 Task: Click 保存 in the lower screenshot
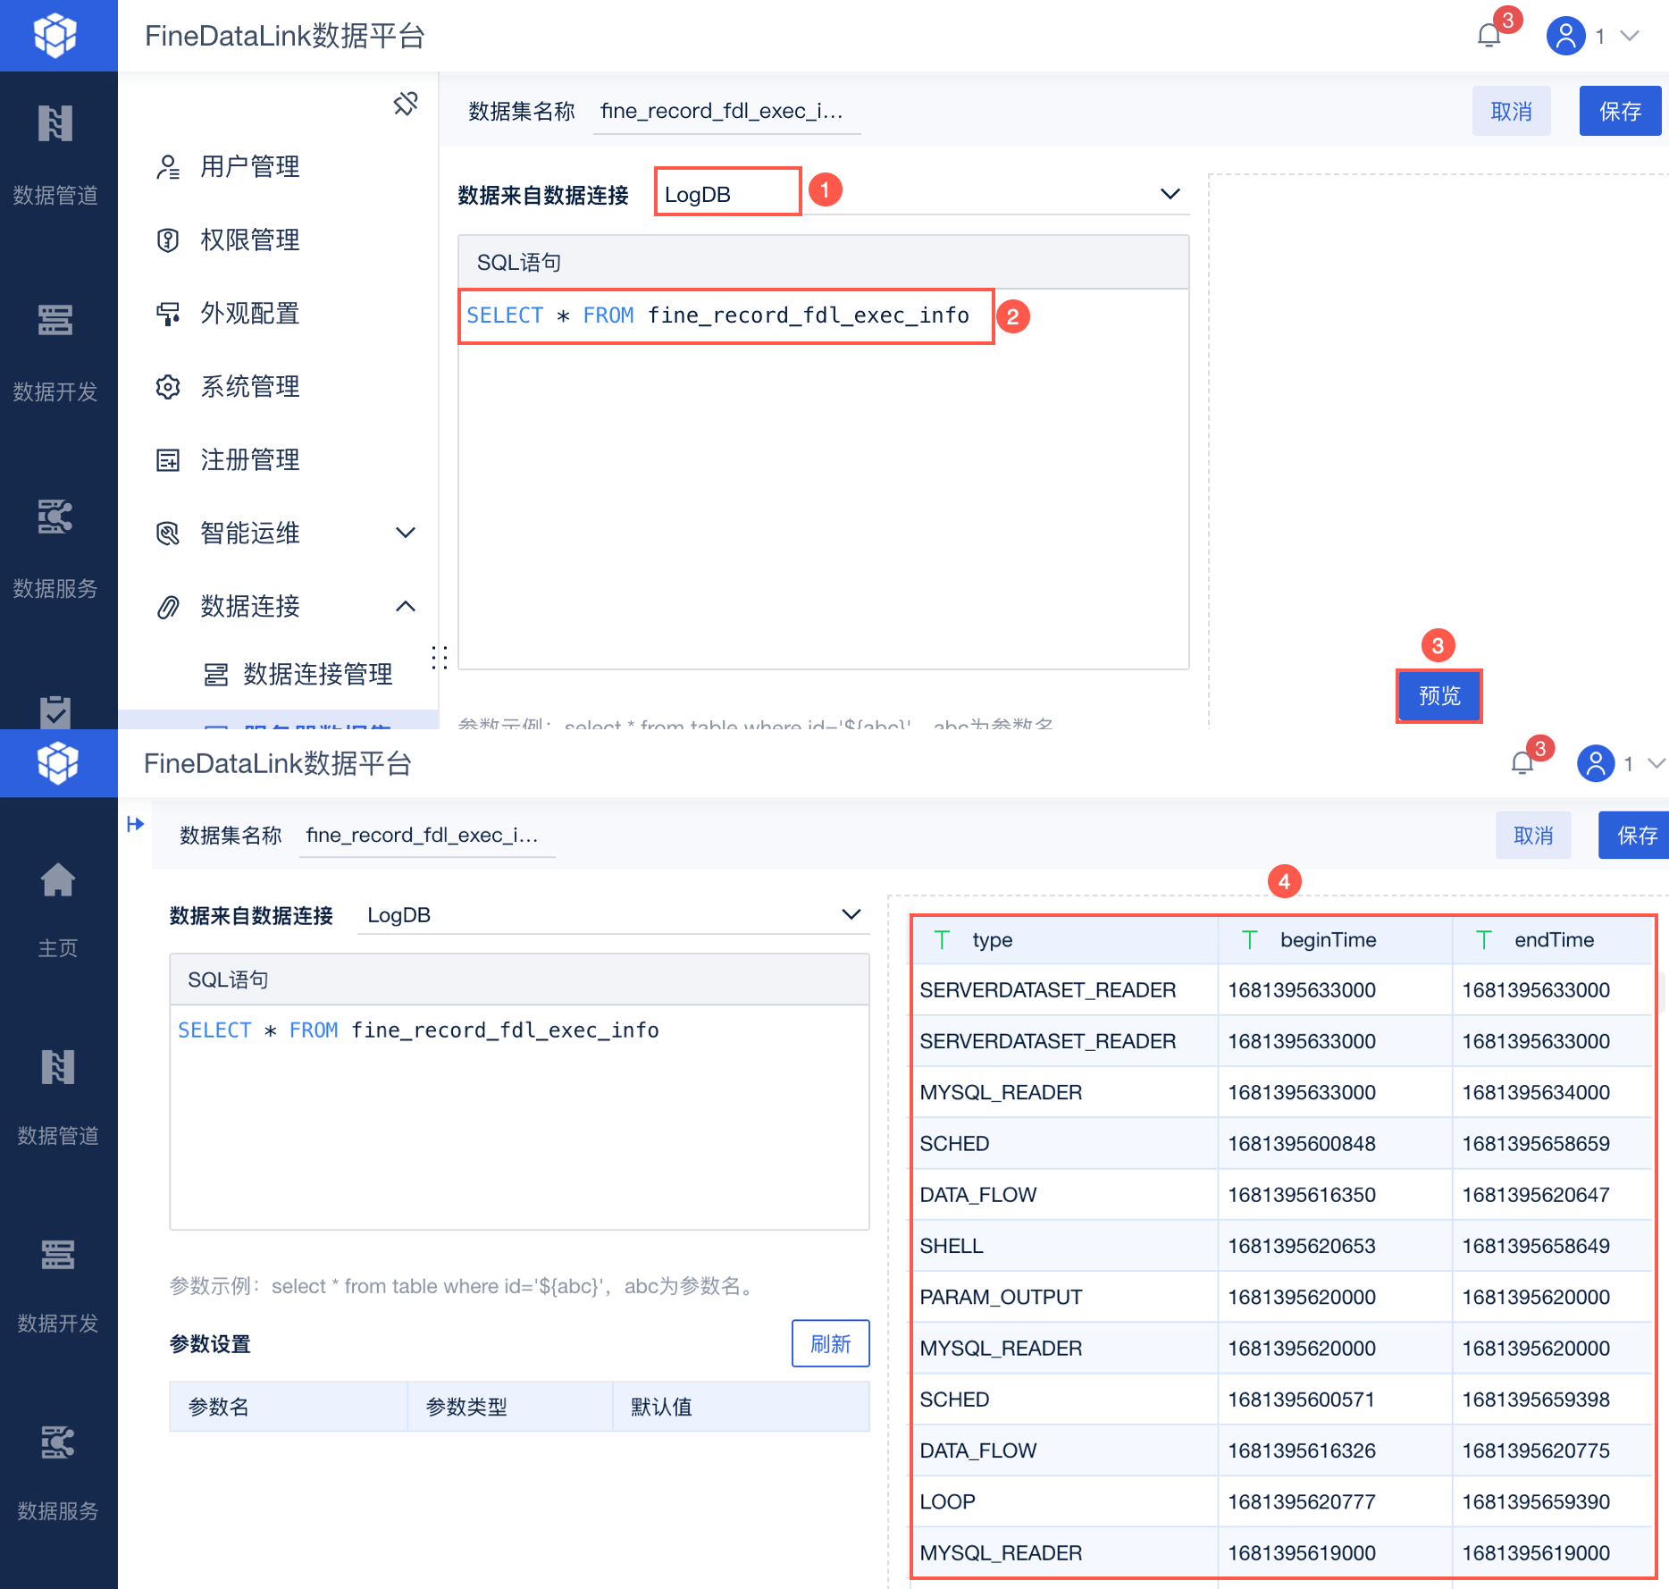tap(1635, 835)
